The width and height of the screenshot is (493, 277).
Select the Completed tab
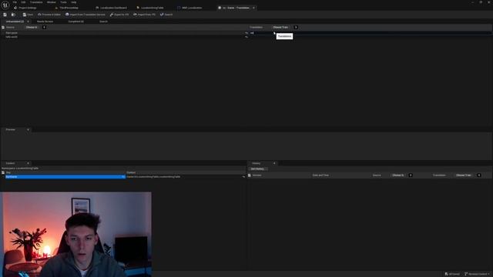75,22
